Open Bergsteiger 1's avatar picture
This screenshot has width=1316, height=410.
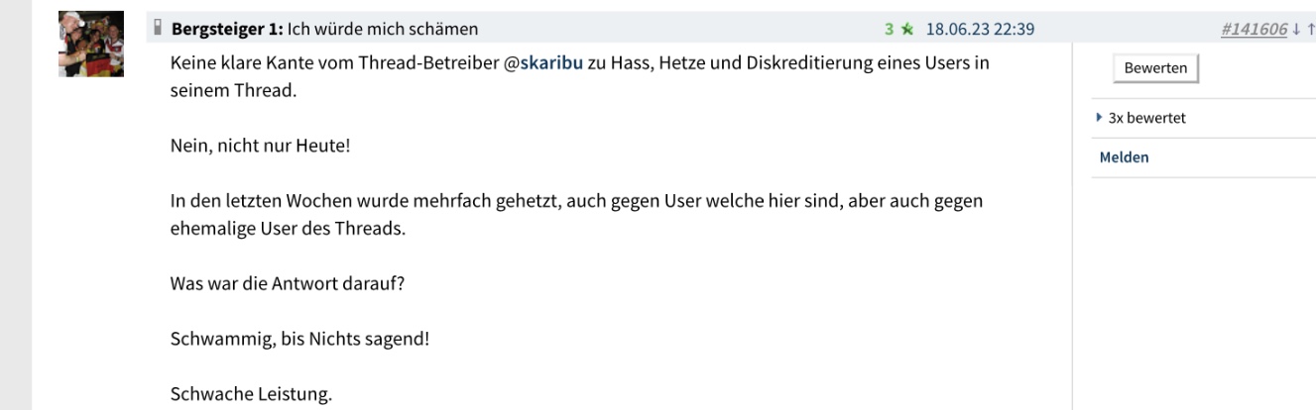pos(91,45)
